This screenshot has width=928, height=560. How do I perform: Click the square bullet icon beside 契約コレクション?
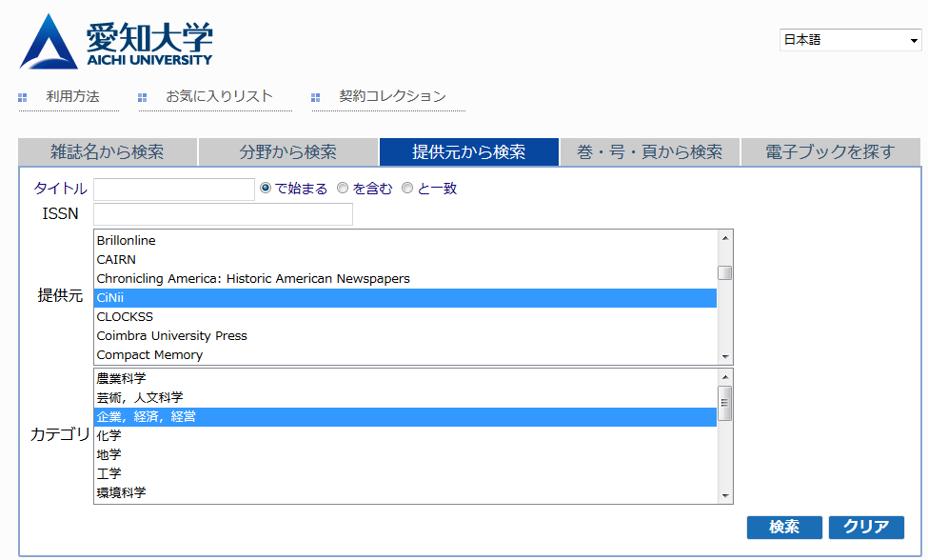[315, 98]
